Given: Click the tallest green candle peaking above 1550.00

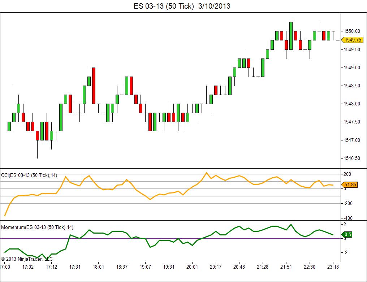Looking at the screenshot, I should pos(291,36).
